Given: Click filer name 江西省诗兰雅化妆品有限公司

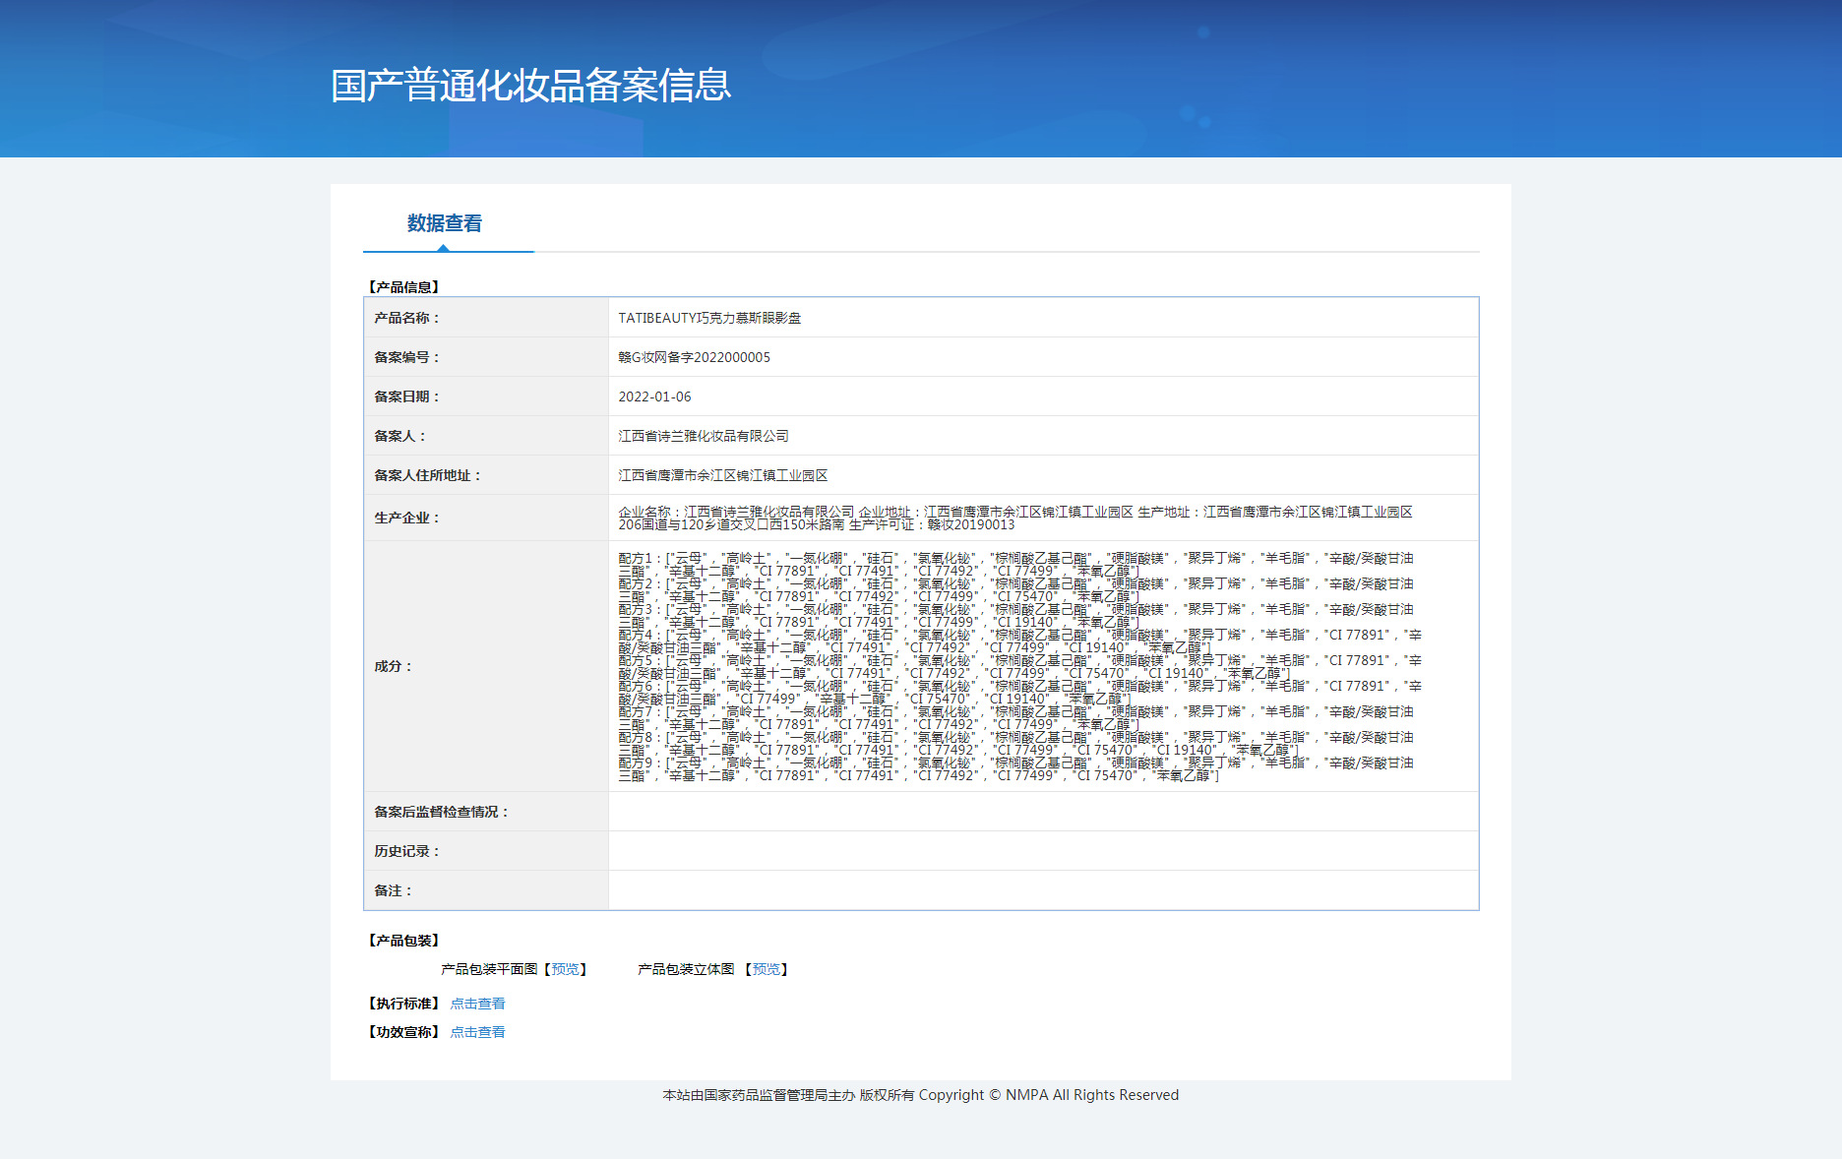Looking at the screenshot, I should tap(704, 436).
